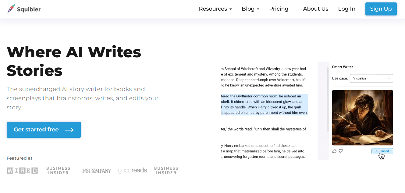405x193 pixels.
Task: Open the Blog dropdown menu
Action: 250,9
